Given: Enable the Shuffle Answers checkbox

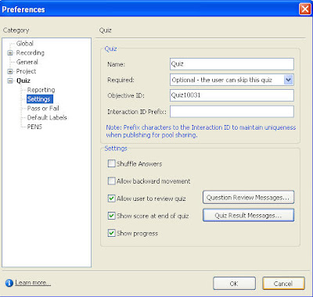Looking at the screenshot, I should pyautogui.click(x=111, y=163).
